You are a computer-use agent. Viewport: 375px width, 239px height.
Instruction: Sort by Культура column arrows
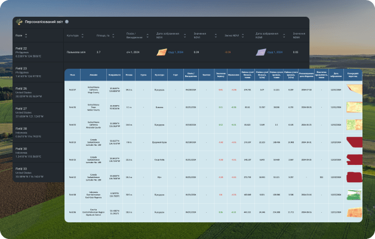(x=82, y=36)
